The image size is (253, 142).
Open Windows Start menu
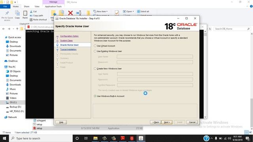(x=4, y=138)
